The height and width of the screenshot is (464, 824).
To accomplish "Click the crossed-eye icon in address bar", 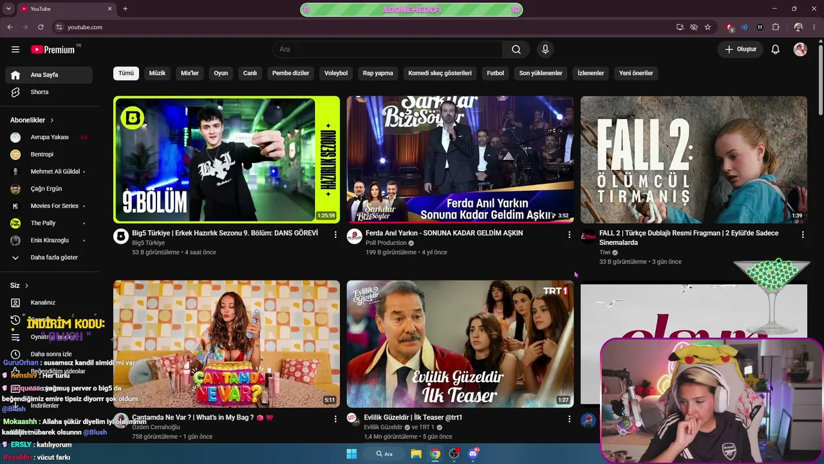I will coord(693,27).
